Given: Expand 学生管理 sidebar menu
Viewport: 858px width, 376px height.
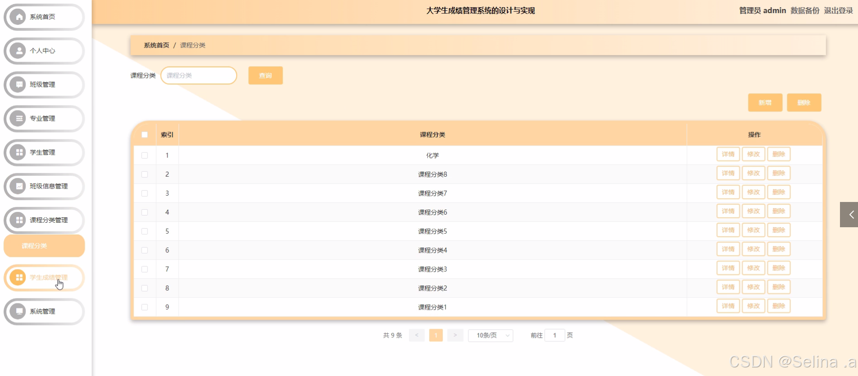Looking at the screenshot, I should tap(44, 152).
